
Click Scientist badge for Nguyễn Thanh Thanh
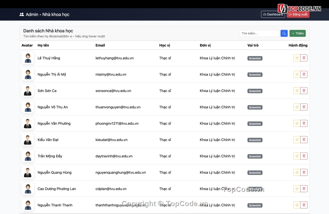pyautogui.click(x=255, y=205)
